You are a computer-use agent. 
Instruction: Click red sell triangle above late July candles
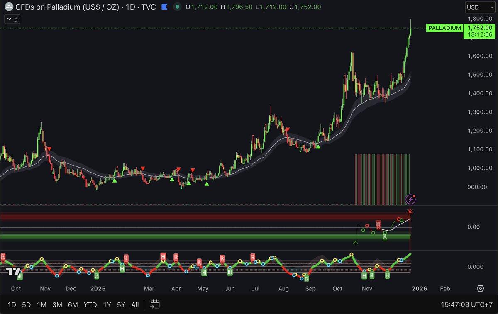tap(288, 130)
